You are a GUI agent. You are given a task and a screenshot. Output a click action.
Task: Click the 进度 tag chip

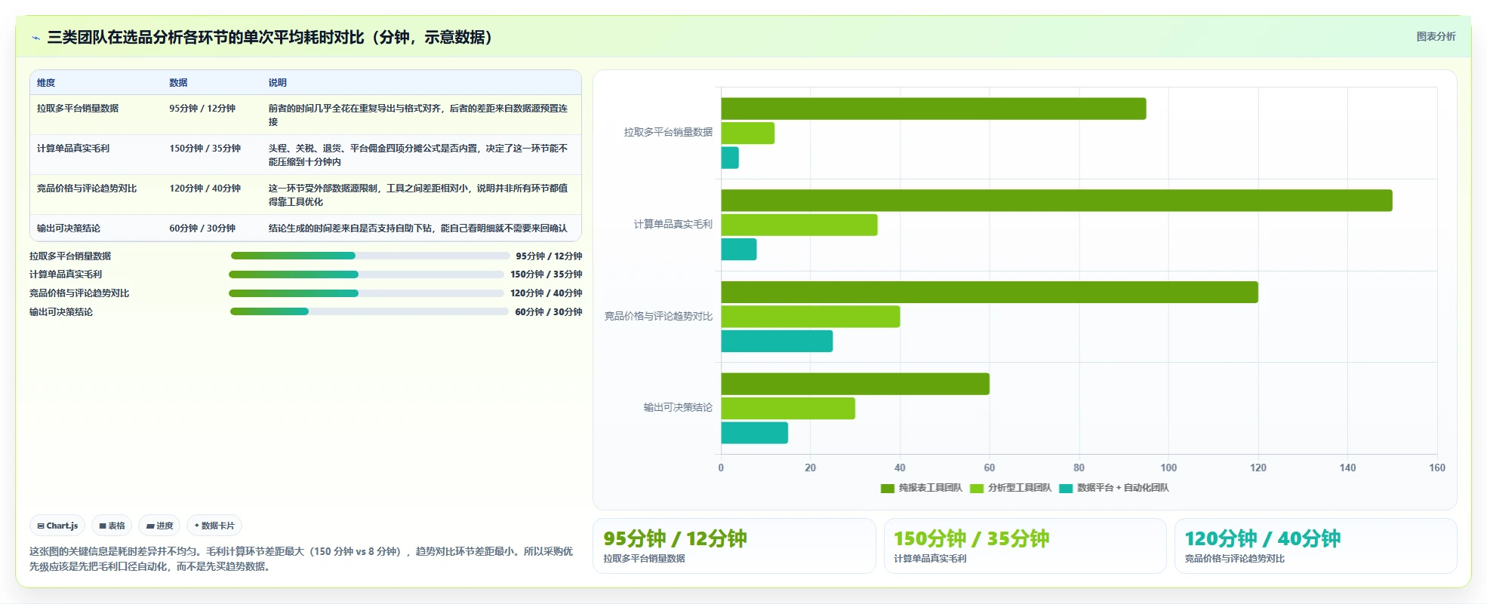[159, 526]
